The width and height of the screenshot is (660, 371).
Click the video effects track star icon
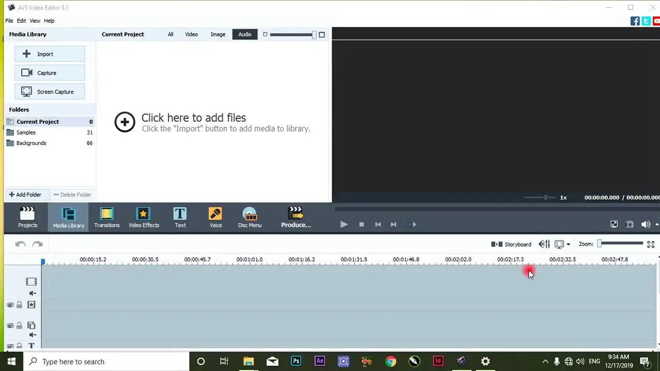pos(31,305)
